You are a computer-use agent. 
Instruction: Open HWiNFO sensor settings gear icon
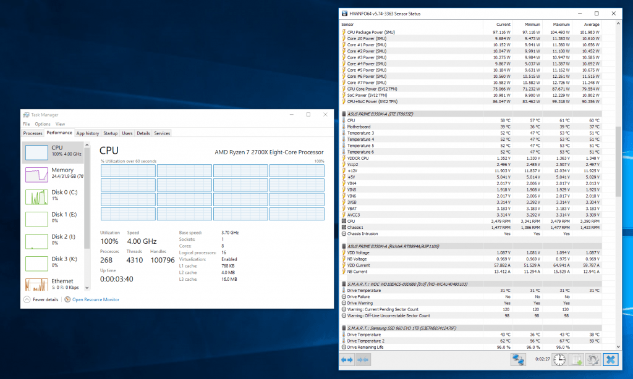pos(593,360)
